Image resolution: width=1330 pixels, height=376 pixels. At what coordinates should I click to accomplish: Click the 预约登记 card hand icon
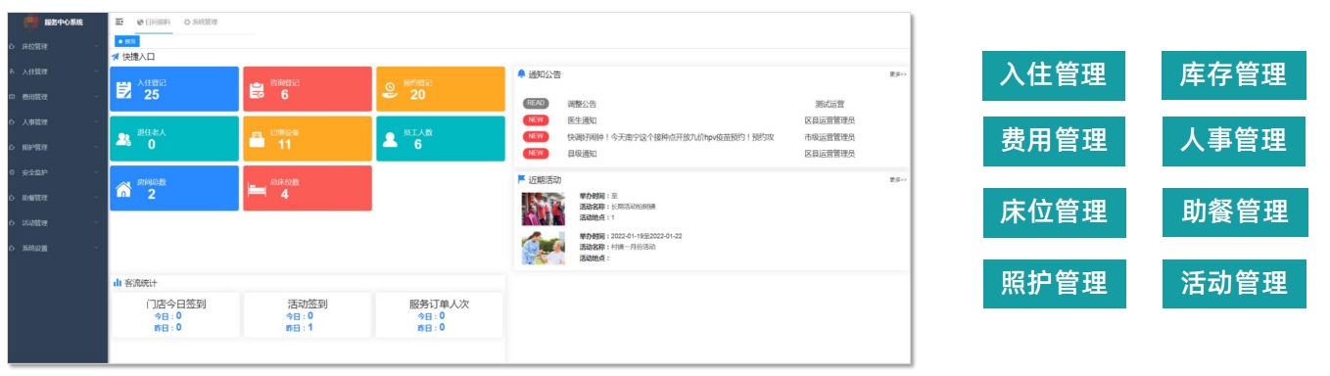pyautogui.click(x=390, y=90)
